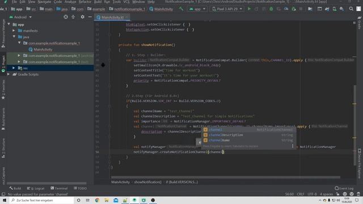Toggle the Structure side tab
This screenshot has height=204, width=363.
[3, 148]
